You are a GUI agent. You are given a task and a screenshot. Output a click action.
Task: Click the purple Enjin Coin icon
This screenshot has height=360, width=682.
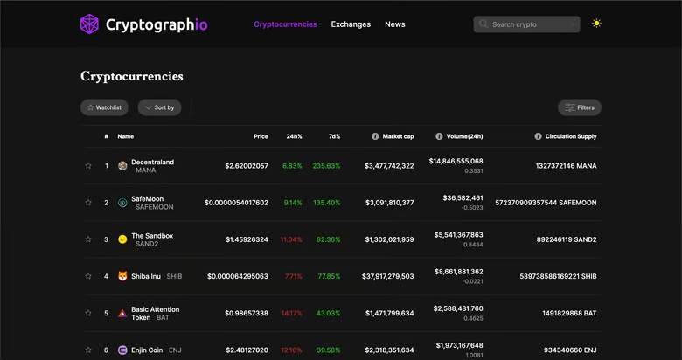[122, 350]
